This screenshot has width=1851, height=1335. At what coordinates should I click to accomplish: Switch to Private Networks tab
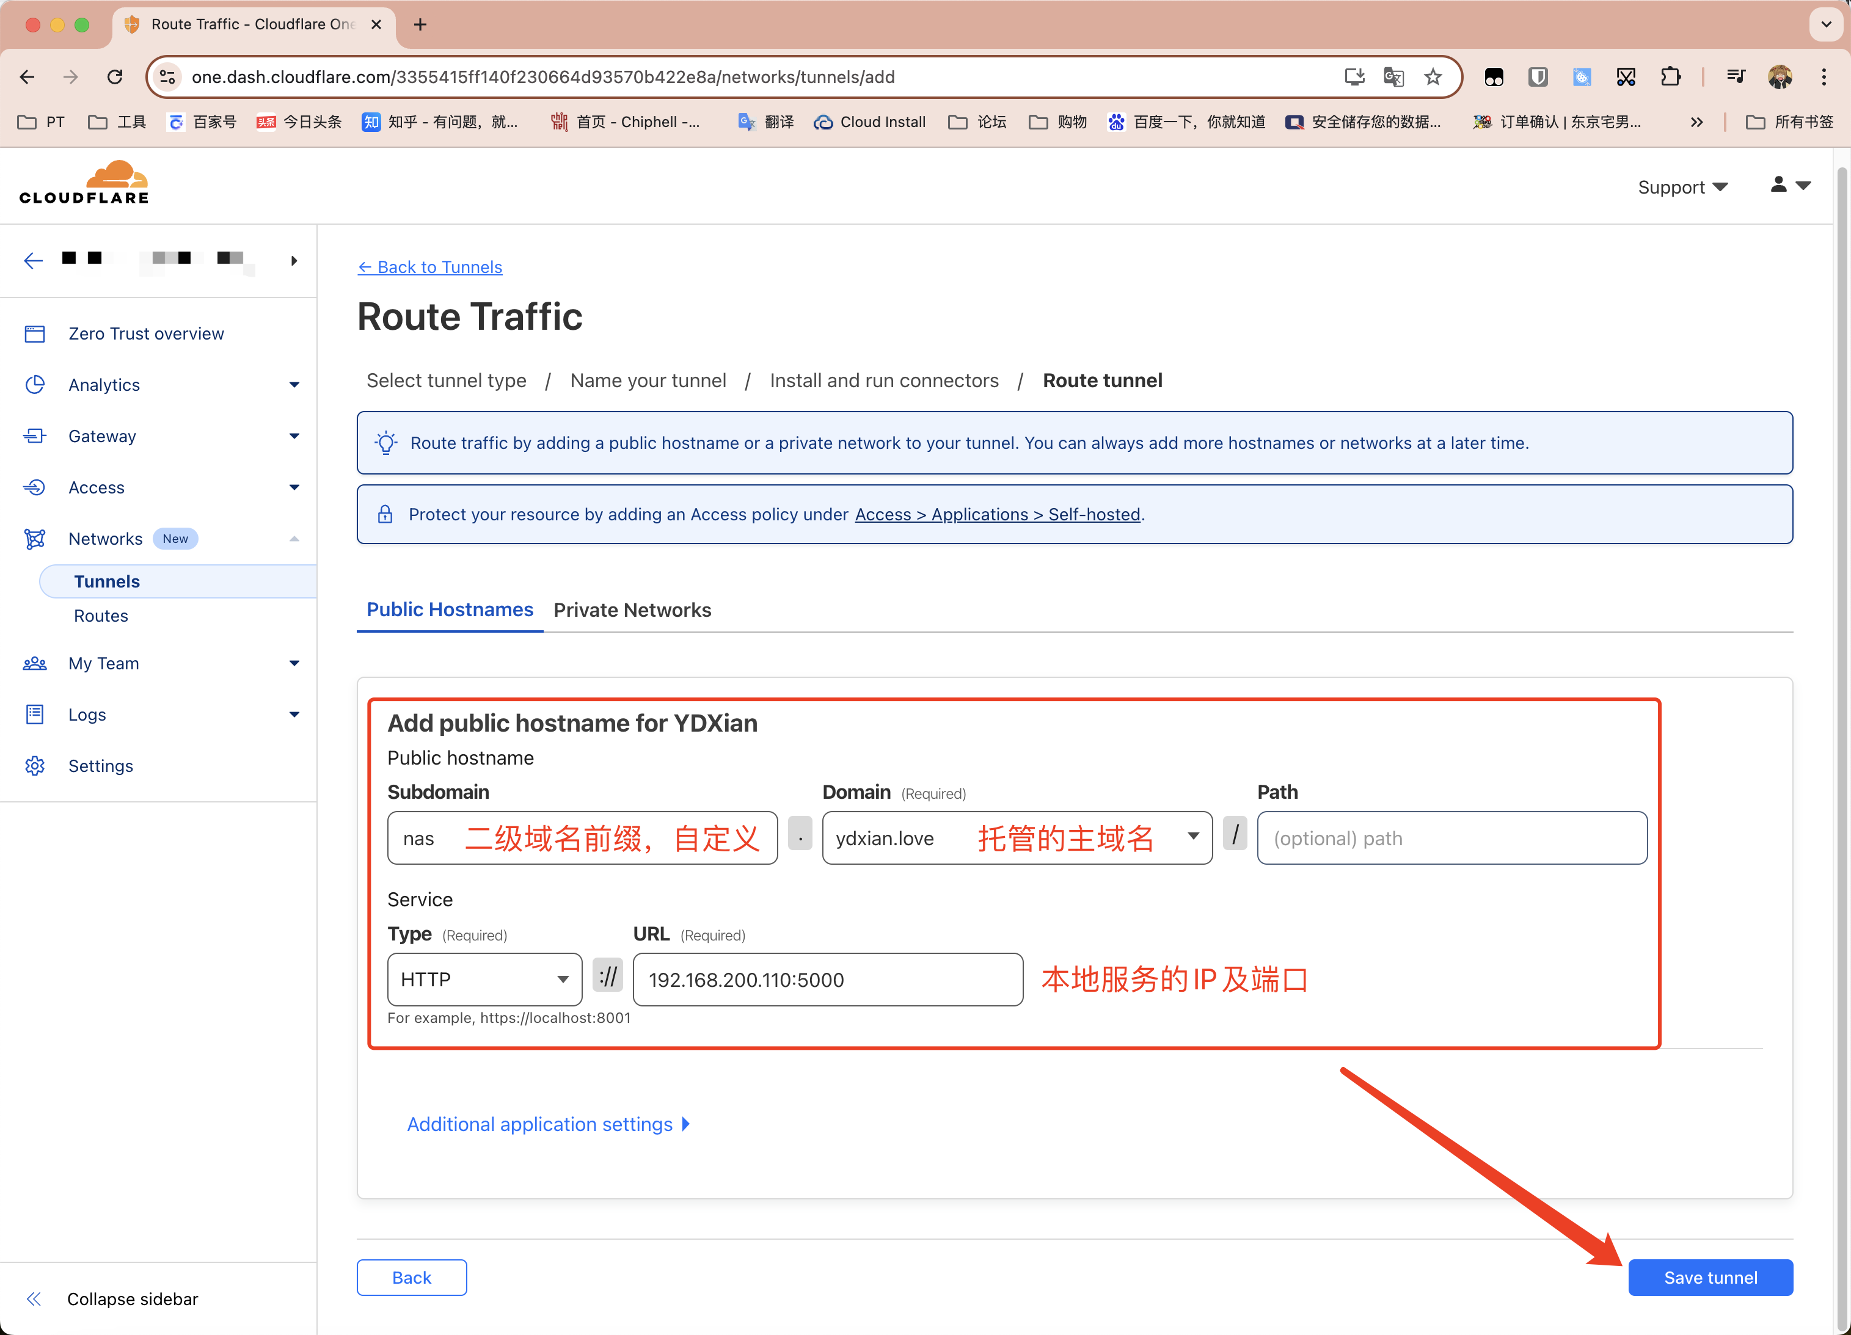[x=632, y=609]
